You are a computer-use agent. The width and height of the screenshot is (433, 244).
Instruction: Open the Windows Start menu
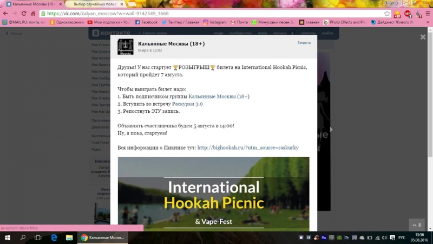tap(8, 237)
